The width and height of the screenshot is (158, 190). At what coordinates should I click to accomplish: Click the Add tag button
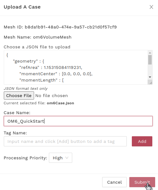tap(142, 141)
